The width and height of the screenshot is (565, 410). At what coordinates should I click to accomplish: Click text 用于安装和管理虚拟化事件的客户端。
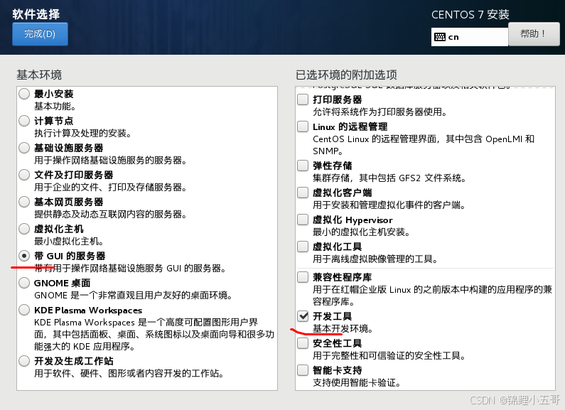[389, 205]
